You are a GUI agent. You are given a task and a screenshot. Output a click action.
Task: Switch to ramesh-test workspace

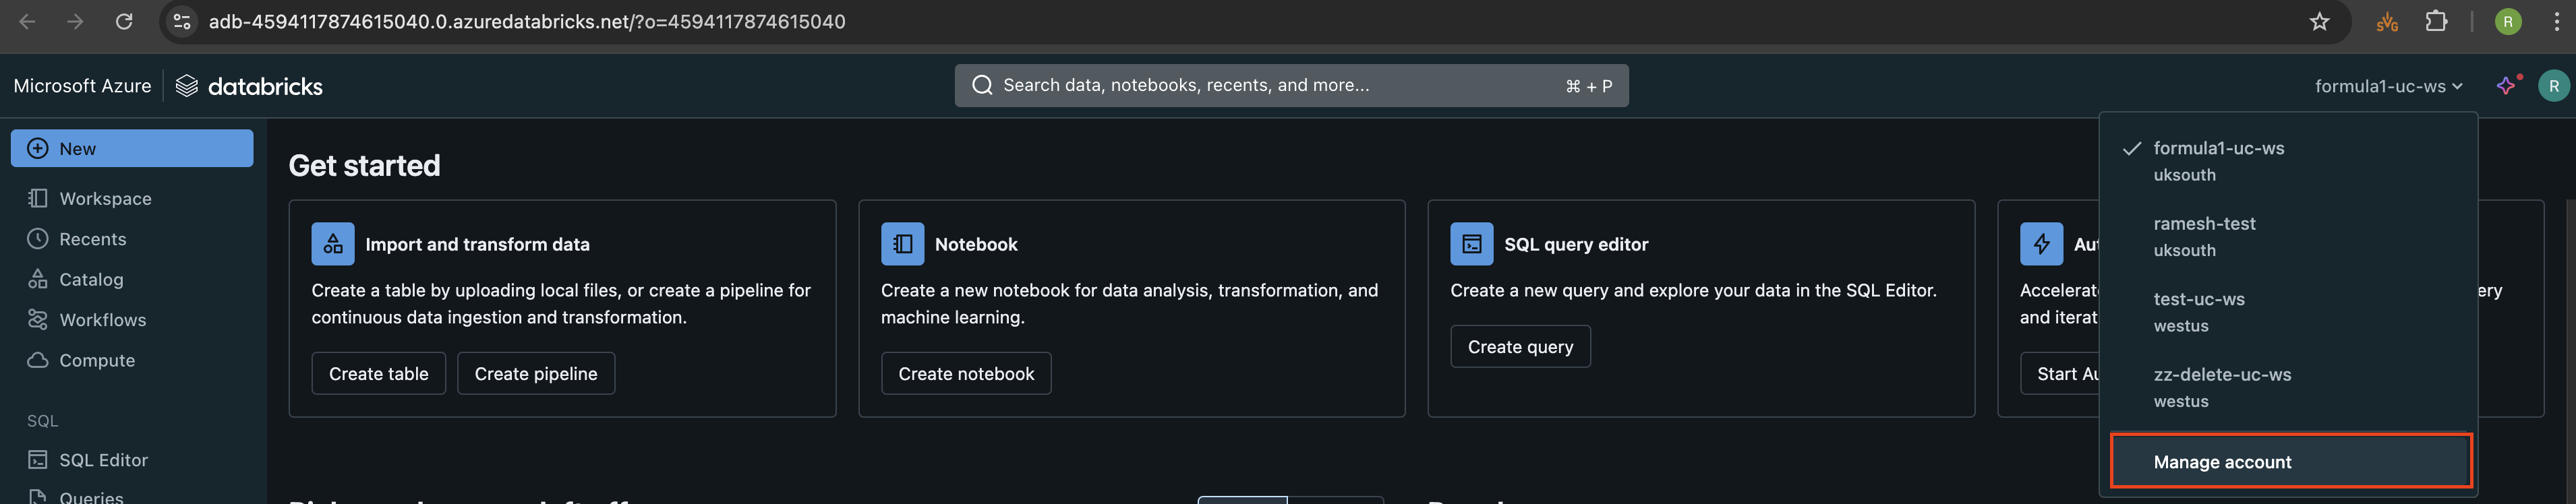pyautogui.click(x=2288, y=236)
